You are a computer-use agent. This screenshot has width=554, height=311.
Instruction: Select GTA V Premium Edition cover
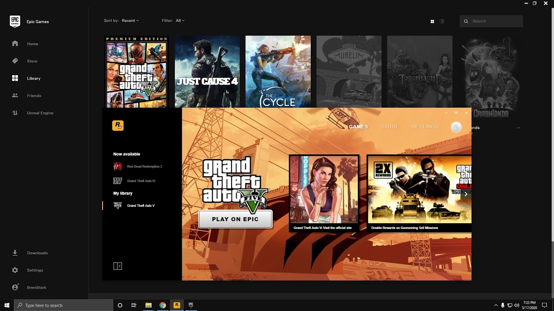[137, 71]
